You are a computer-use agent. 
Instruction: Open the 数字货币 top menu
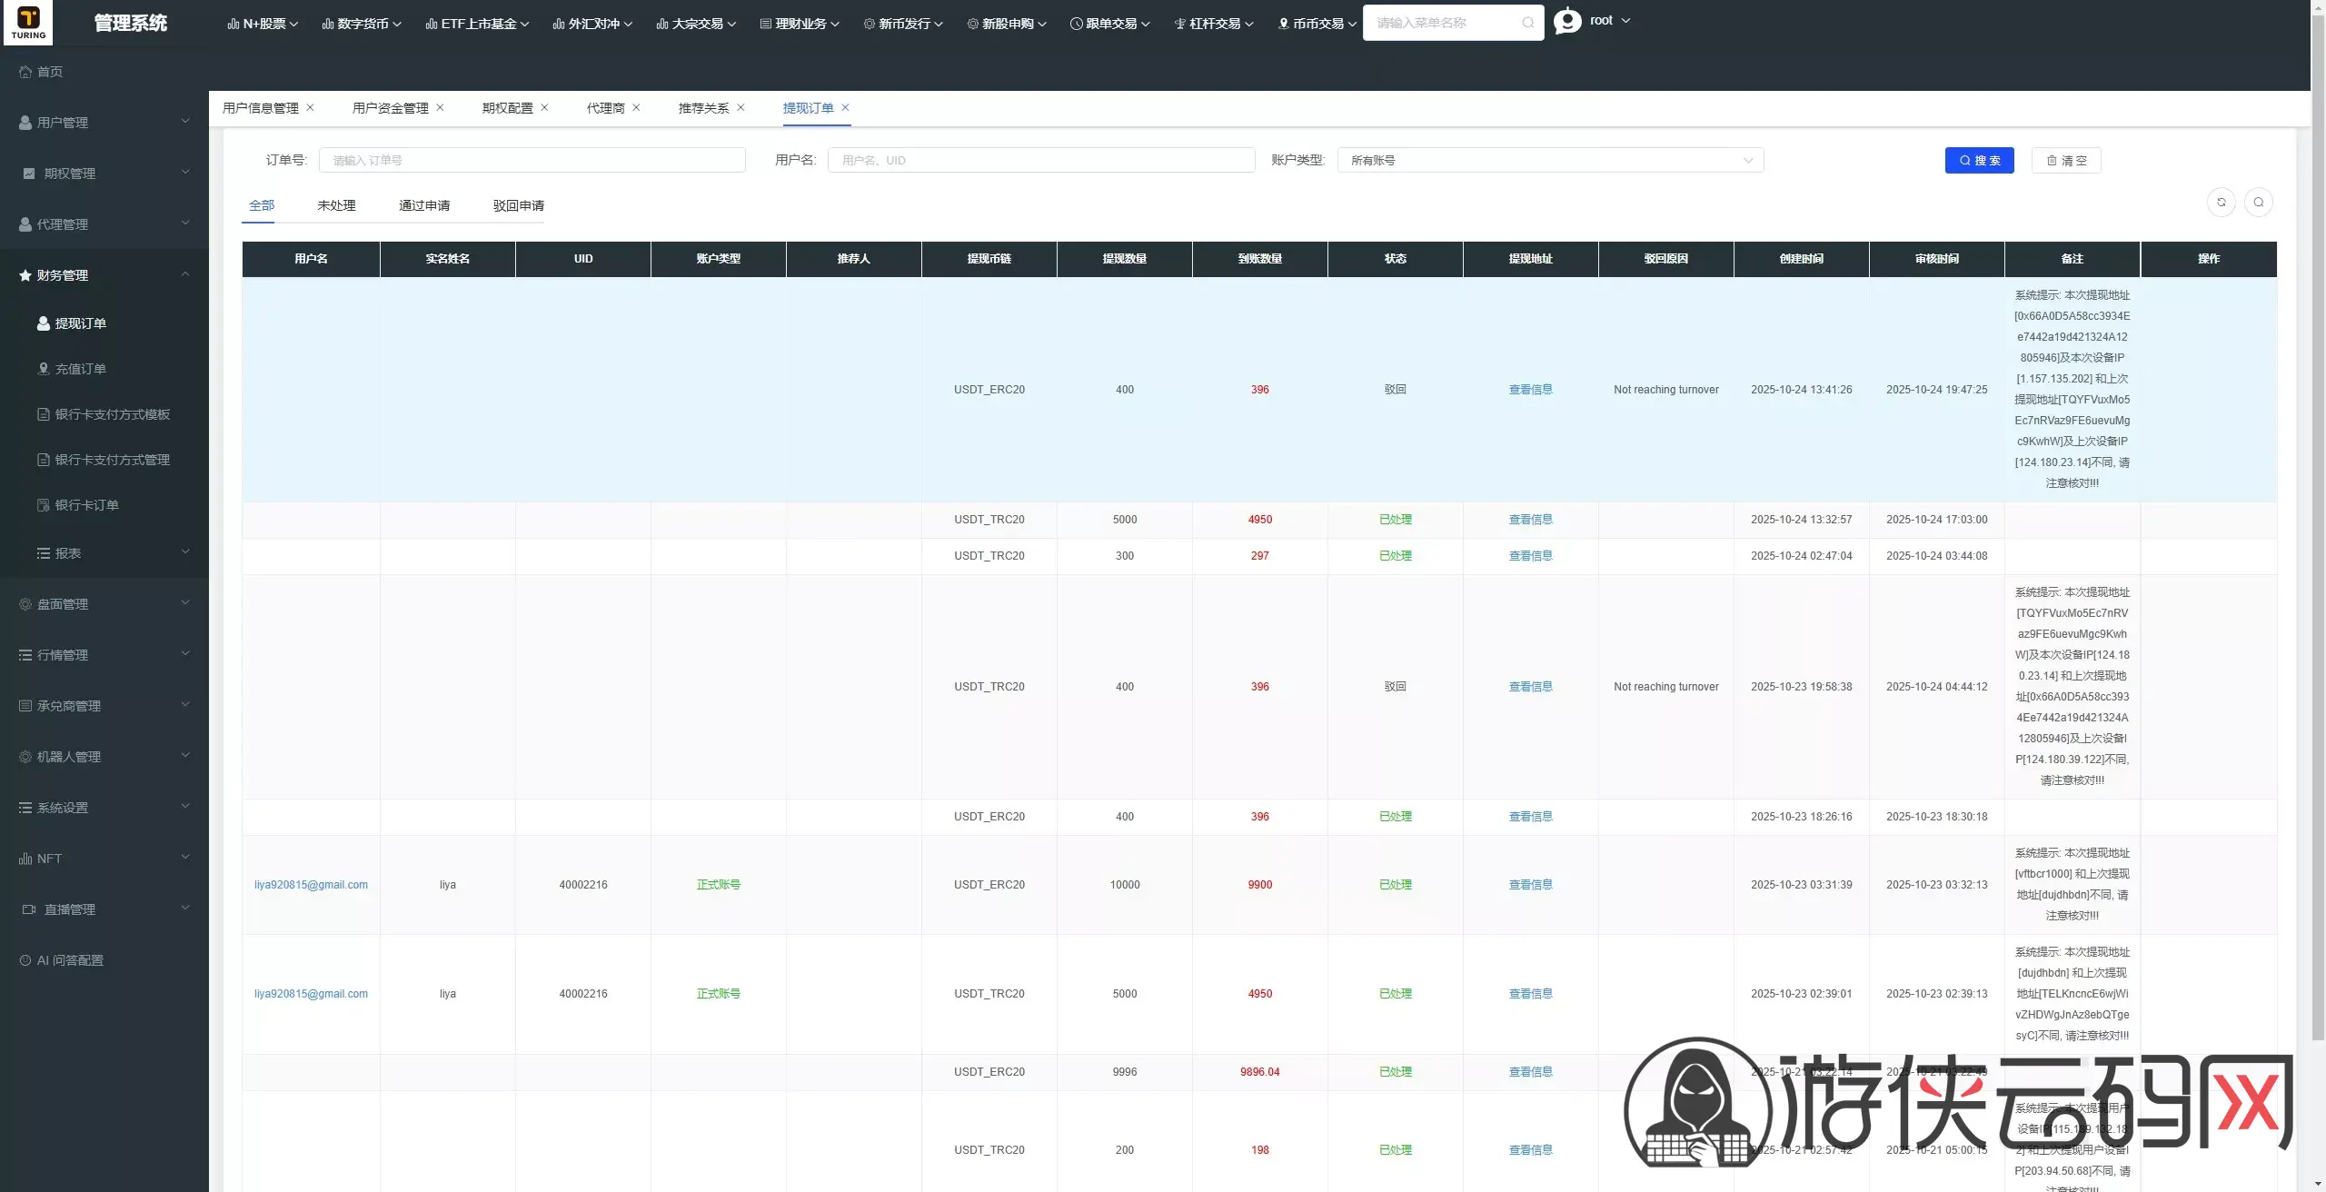point(361,24)
